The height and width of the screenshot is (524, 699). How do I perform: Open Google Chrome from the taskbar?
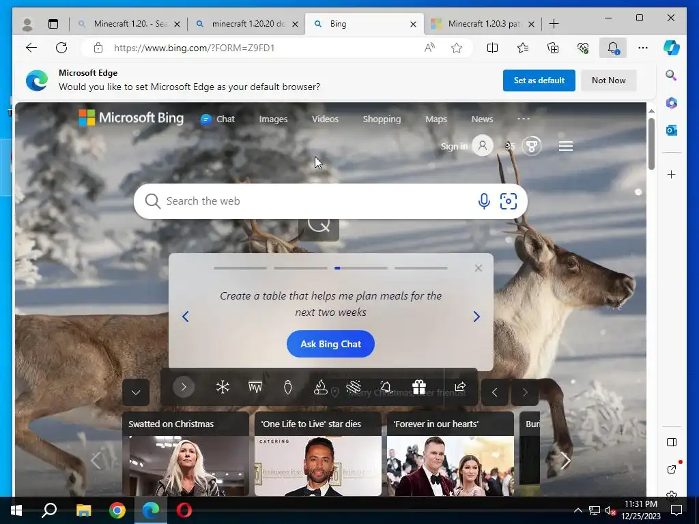[117, 510]
